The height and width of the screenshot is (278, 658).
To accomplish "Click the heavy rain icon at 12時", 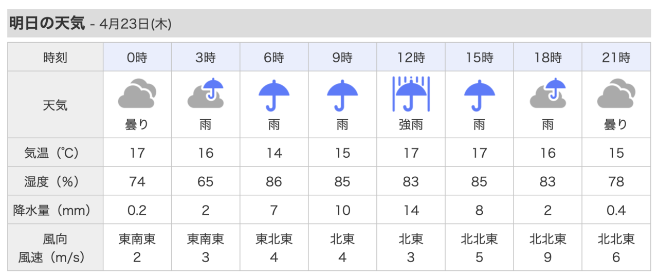I will point(411,94).
